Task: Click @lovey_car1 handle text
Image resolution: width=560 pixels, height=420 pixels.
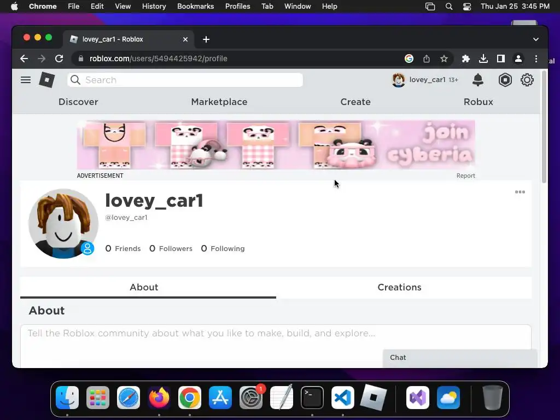Action: [126, 218]
